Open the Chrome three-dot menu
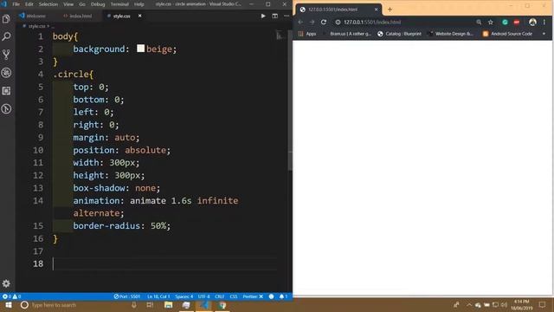This screenshot has width=554, height=312. (544, 22)
